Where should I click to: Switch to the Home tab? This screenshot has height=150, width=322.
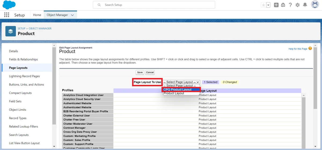37,15
